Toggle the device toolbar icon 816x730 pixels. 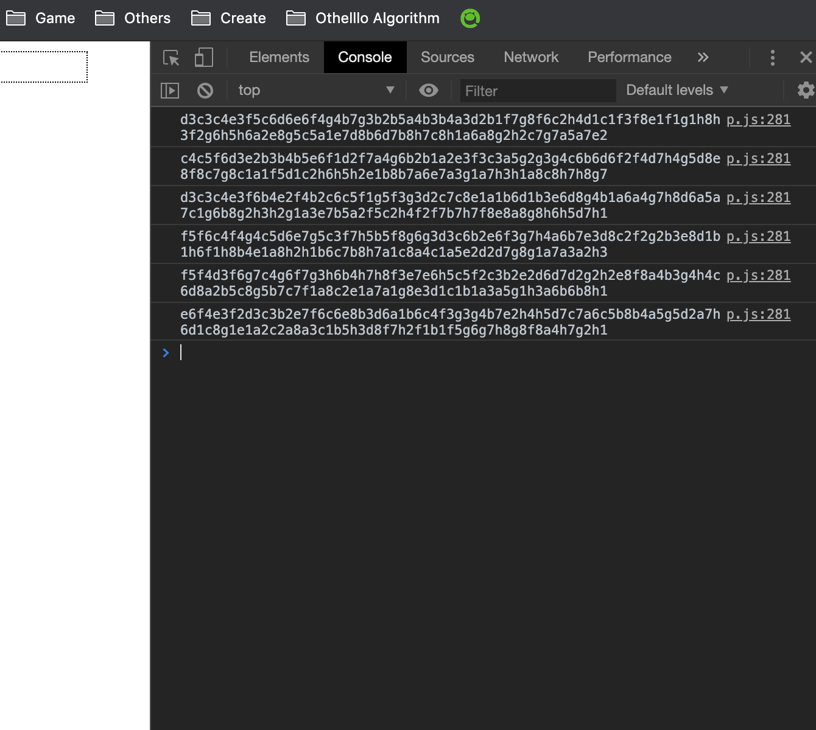(203, 58)
